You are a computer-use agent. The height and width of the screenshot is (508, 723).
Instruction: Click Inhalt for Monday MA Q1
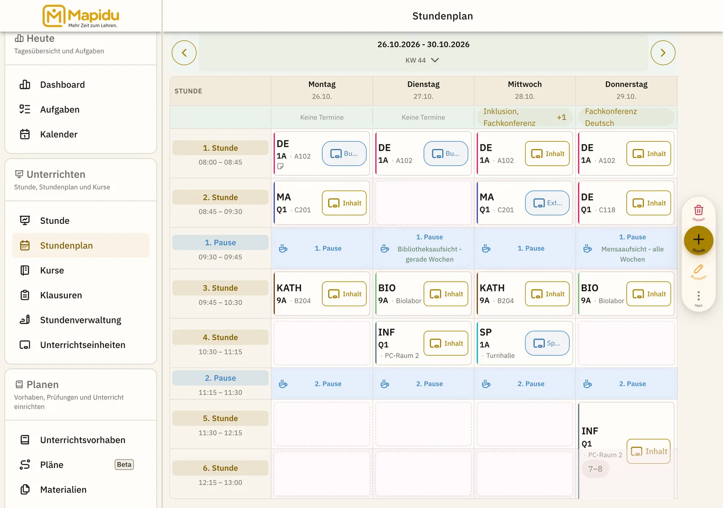coord(344,203)
